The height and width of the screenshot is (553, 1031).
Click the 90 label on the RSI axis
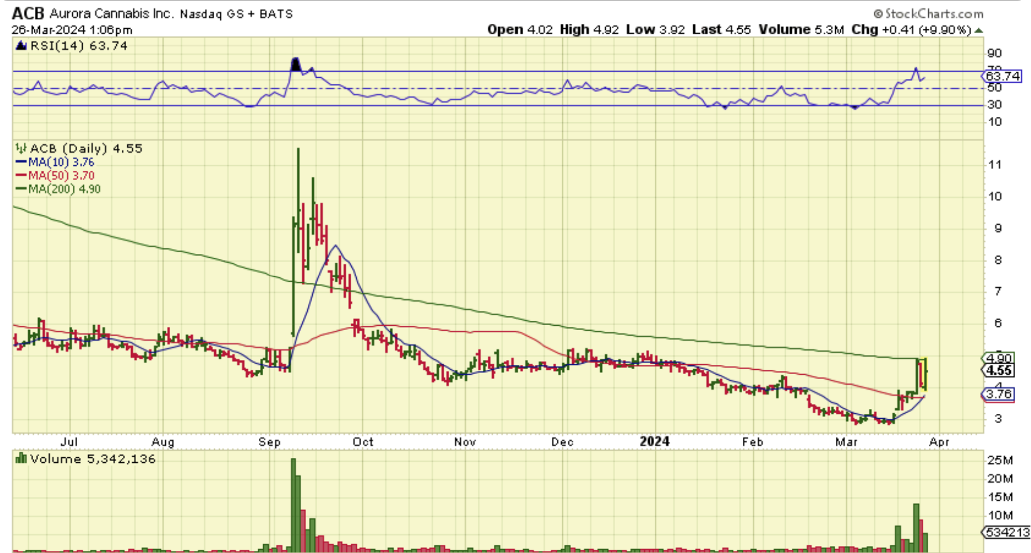point(995,53)
